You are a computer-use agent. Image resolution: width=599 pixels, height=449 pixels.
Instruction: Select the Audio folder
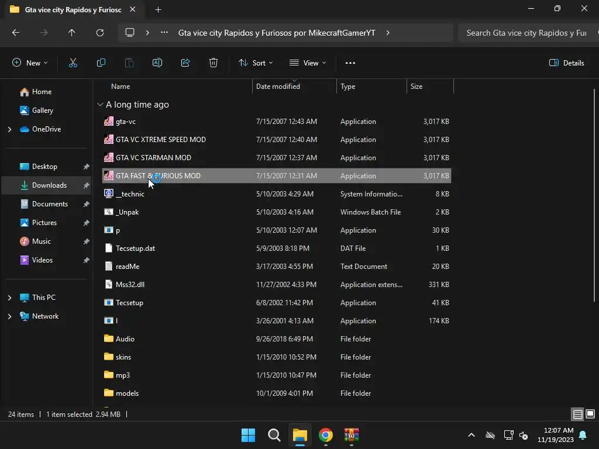point(277,339)
